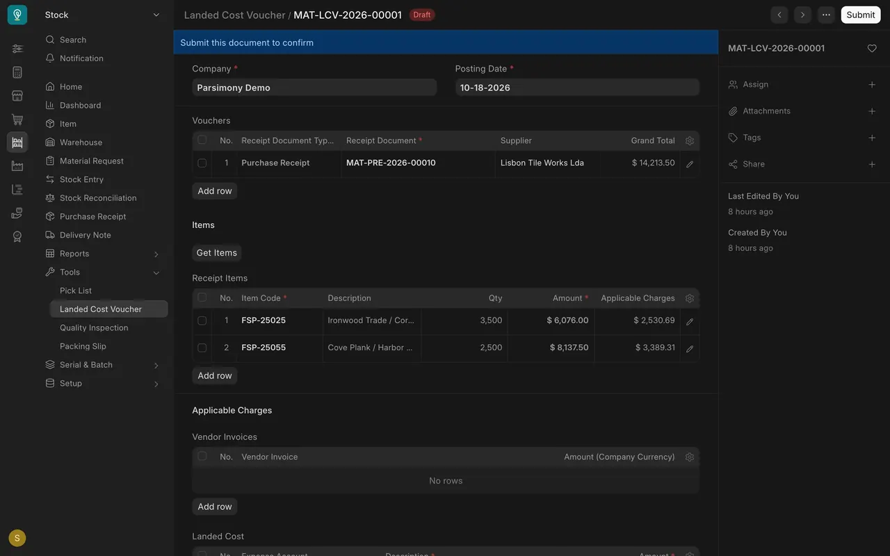Submit the landed cost voucher
Viewport: 890px width, 556px height.
coord(861,15)
